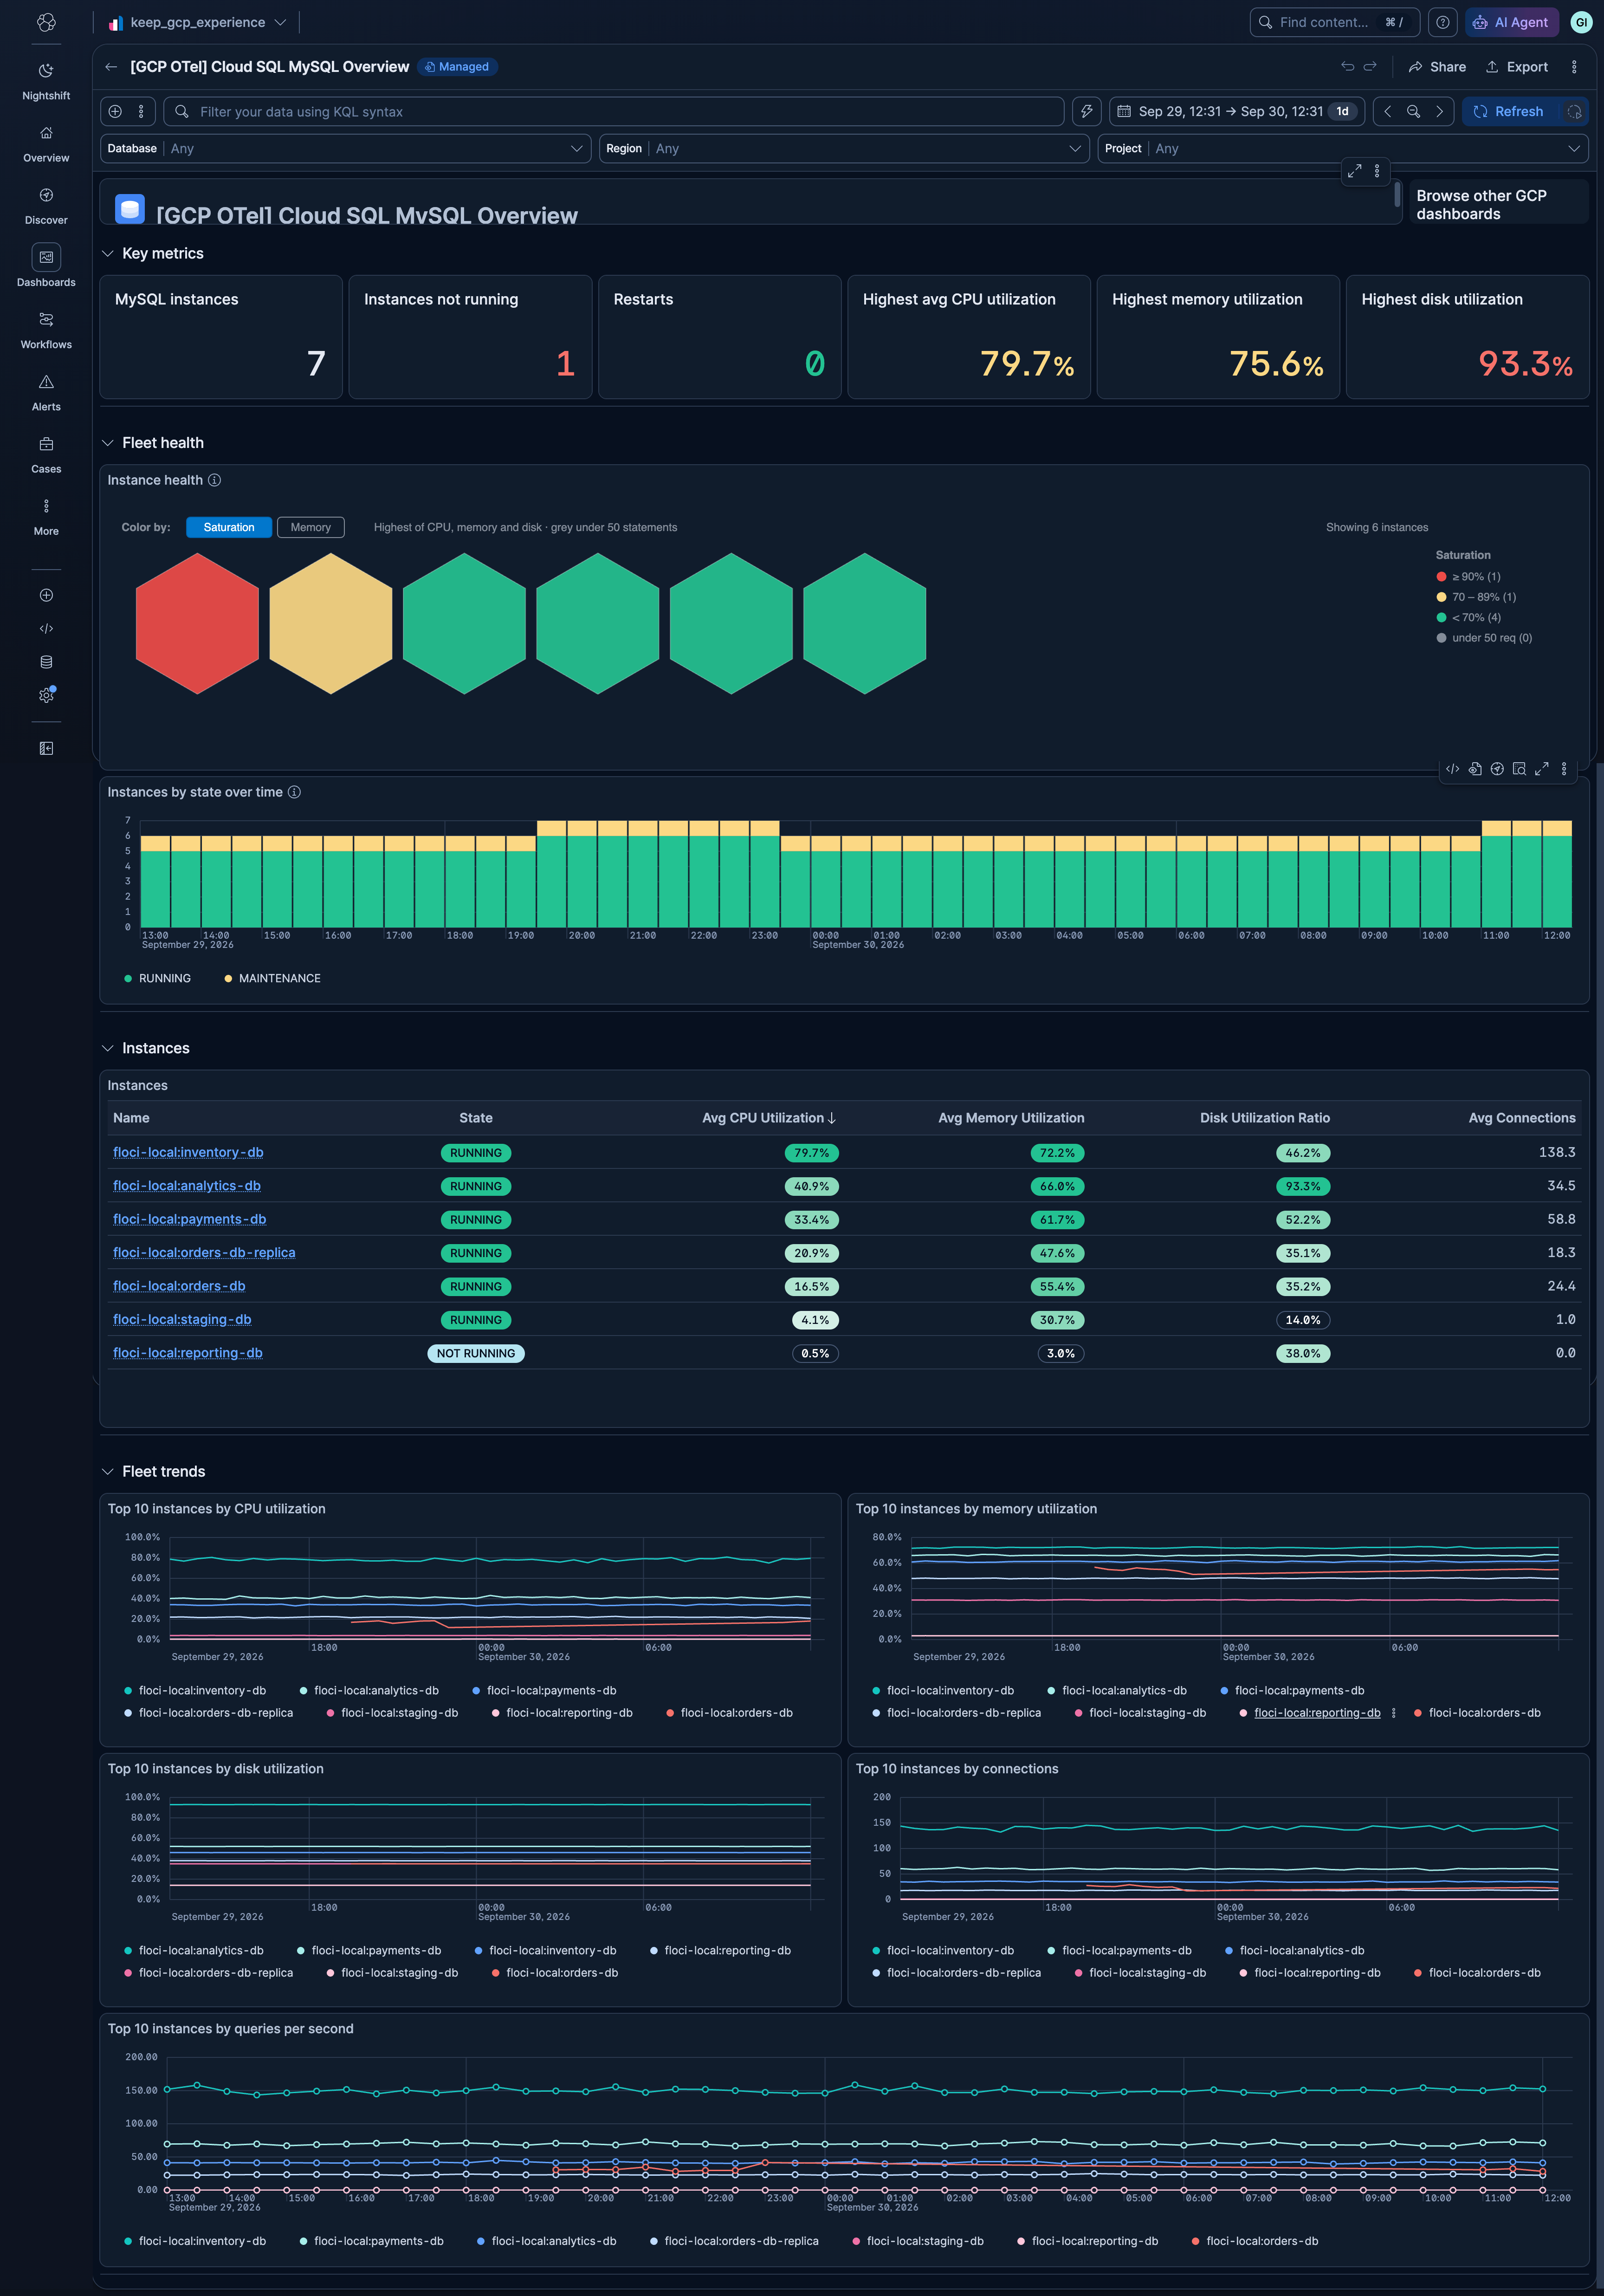Open Overview in the sidebar
The height and width of the screenshot is (2296, 1604).
[46, 144]
